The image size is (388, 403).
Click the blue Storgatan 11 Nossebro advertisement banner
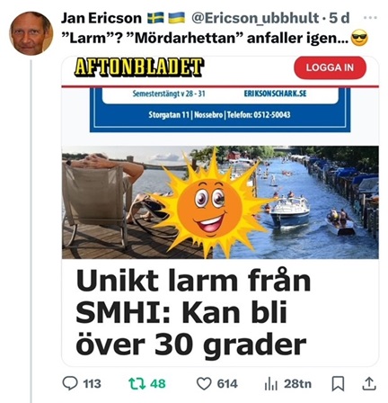220,111
